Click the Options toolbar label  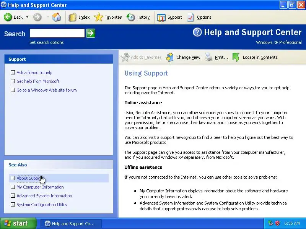coord(204,17)
